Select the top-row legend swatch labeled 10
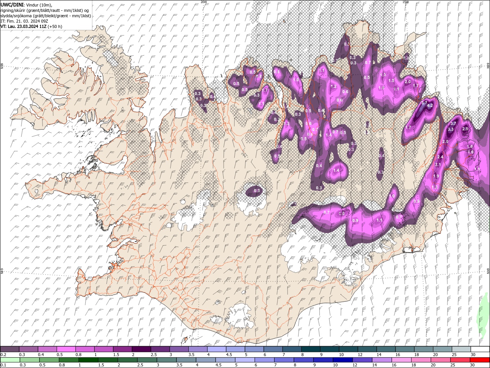490x368 pixels. (x=348, y=349)
